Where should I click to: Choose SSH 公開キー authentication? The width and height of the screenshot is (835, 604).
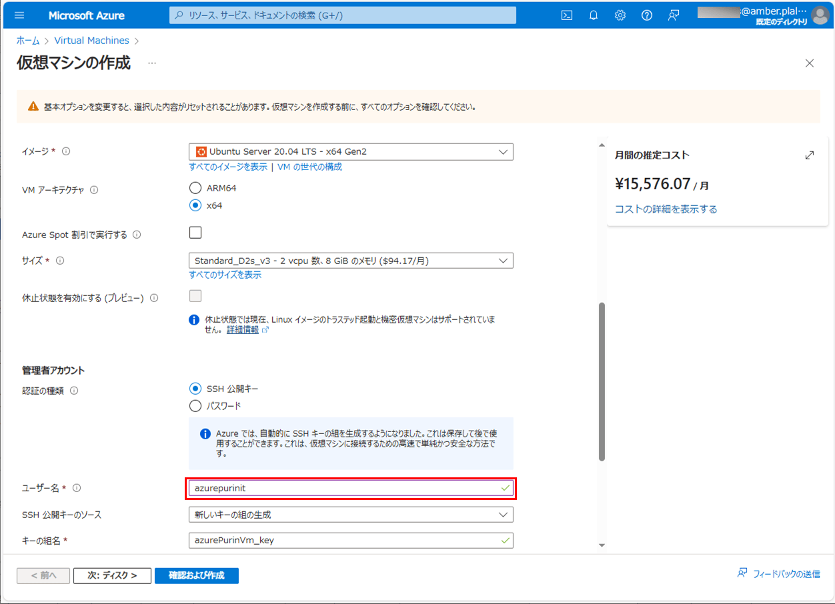[x=195, y=389]
